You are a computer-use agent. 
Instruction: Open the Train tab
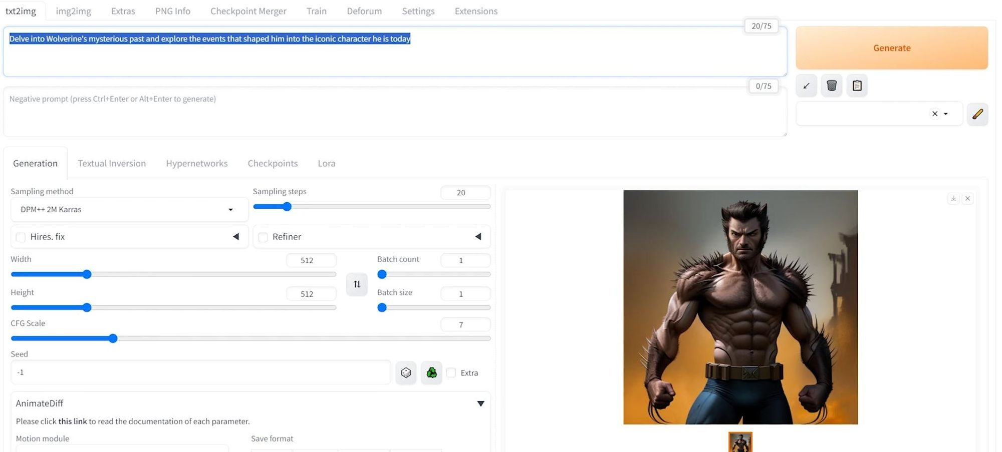coord(316,11)
